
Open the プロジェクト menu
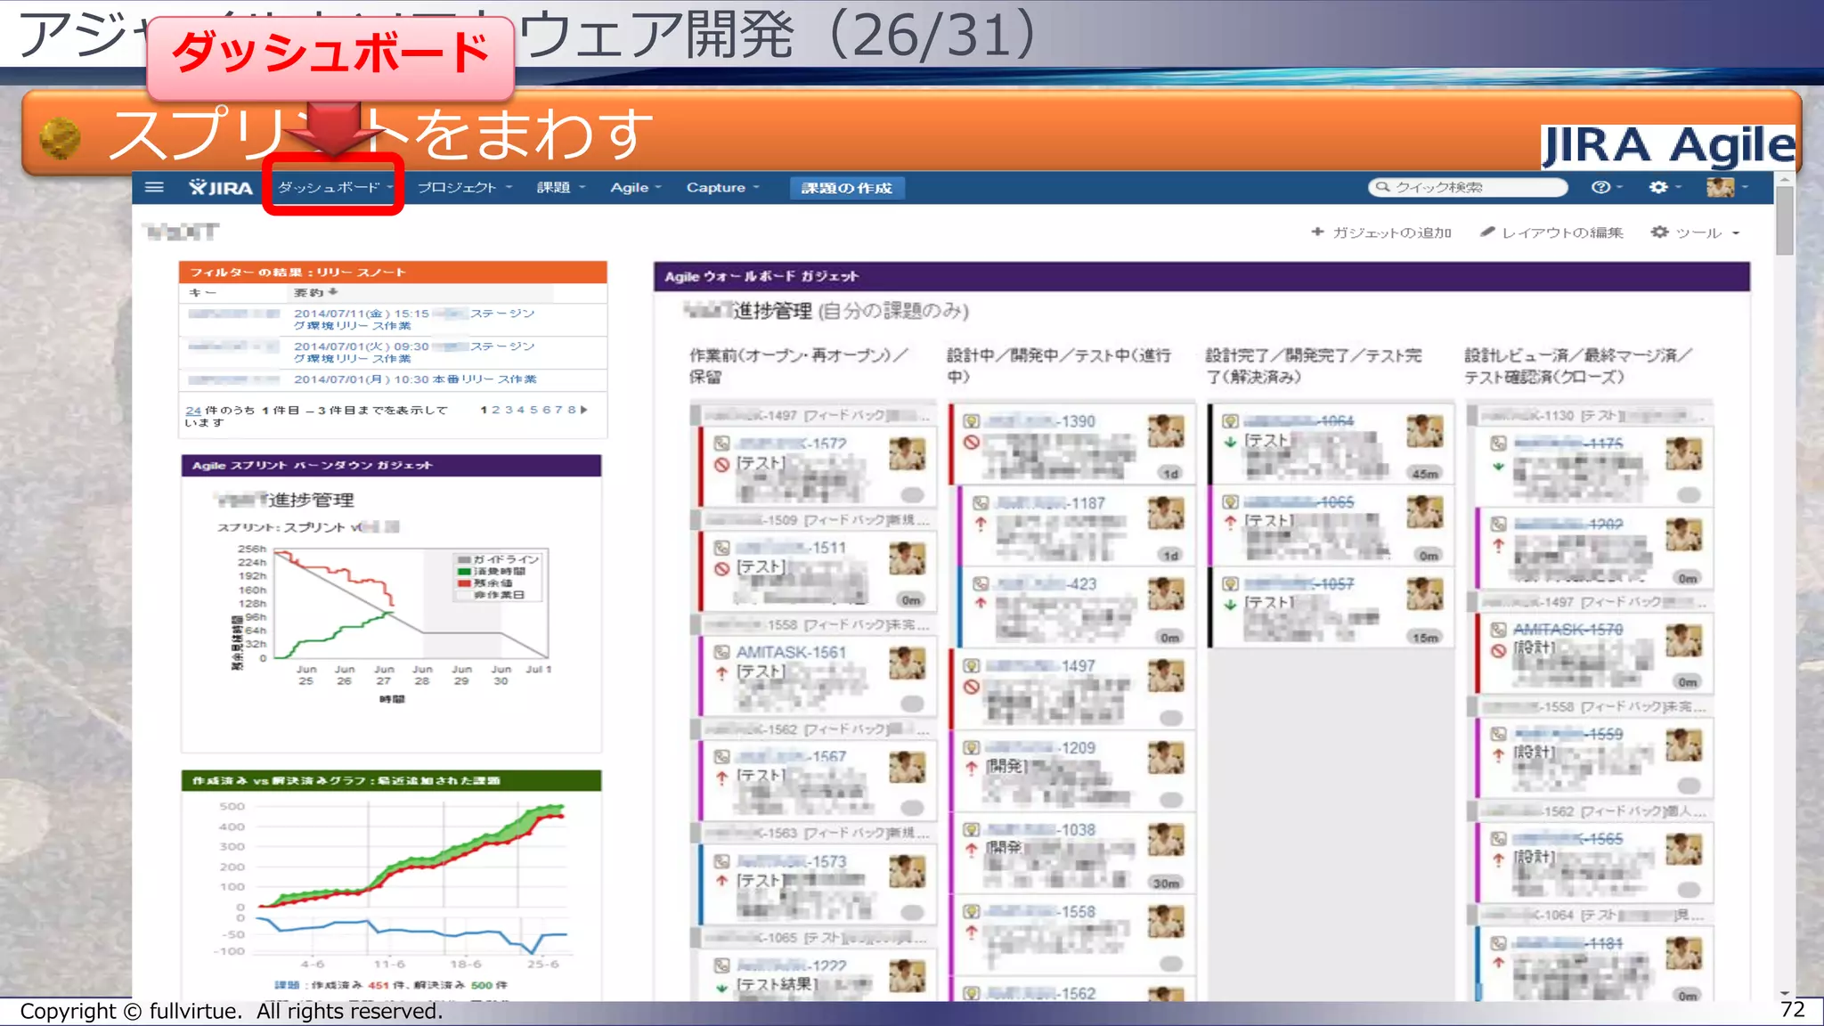(x=464, y=188)
